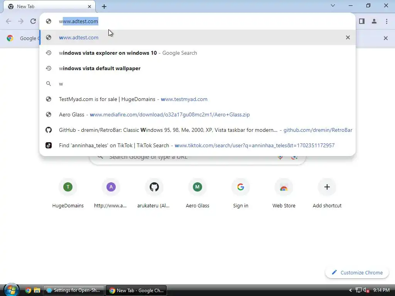395x296 pixels.
Task: Click the Reload page icon
Action: [33, 21]
